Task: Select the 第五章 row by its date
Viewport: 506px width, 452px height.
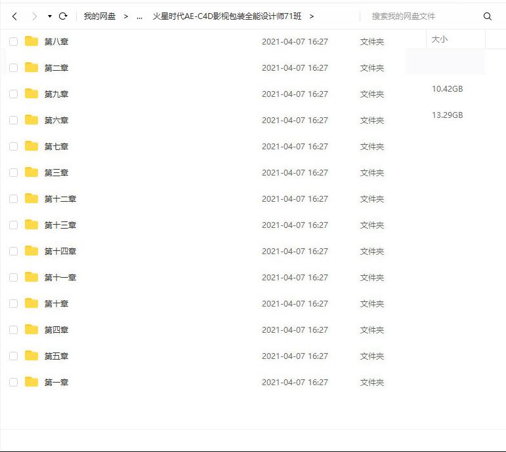Action: pyautogui.click(x=295, y=356)
